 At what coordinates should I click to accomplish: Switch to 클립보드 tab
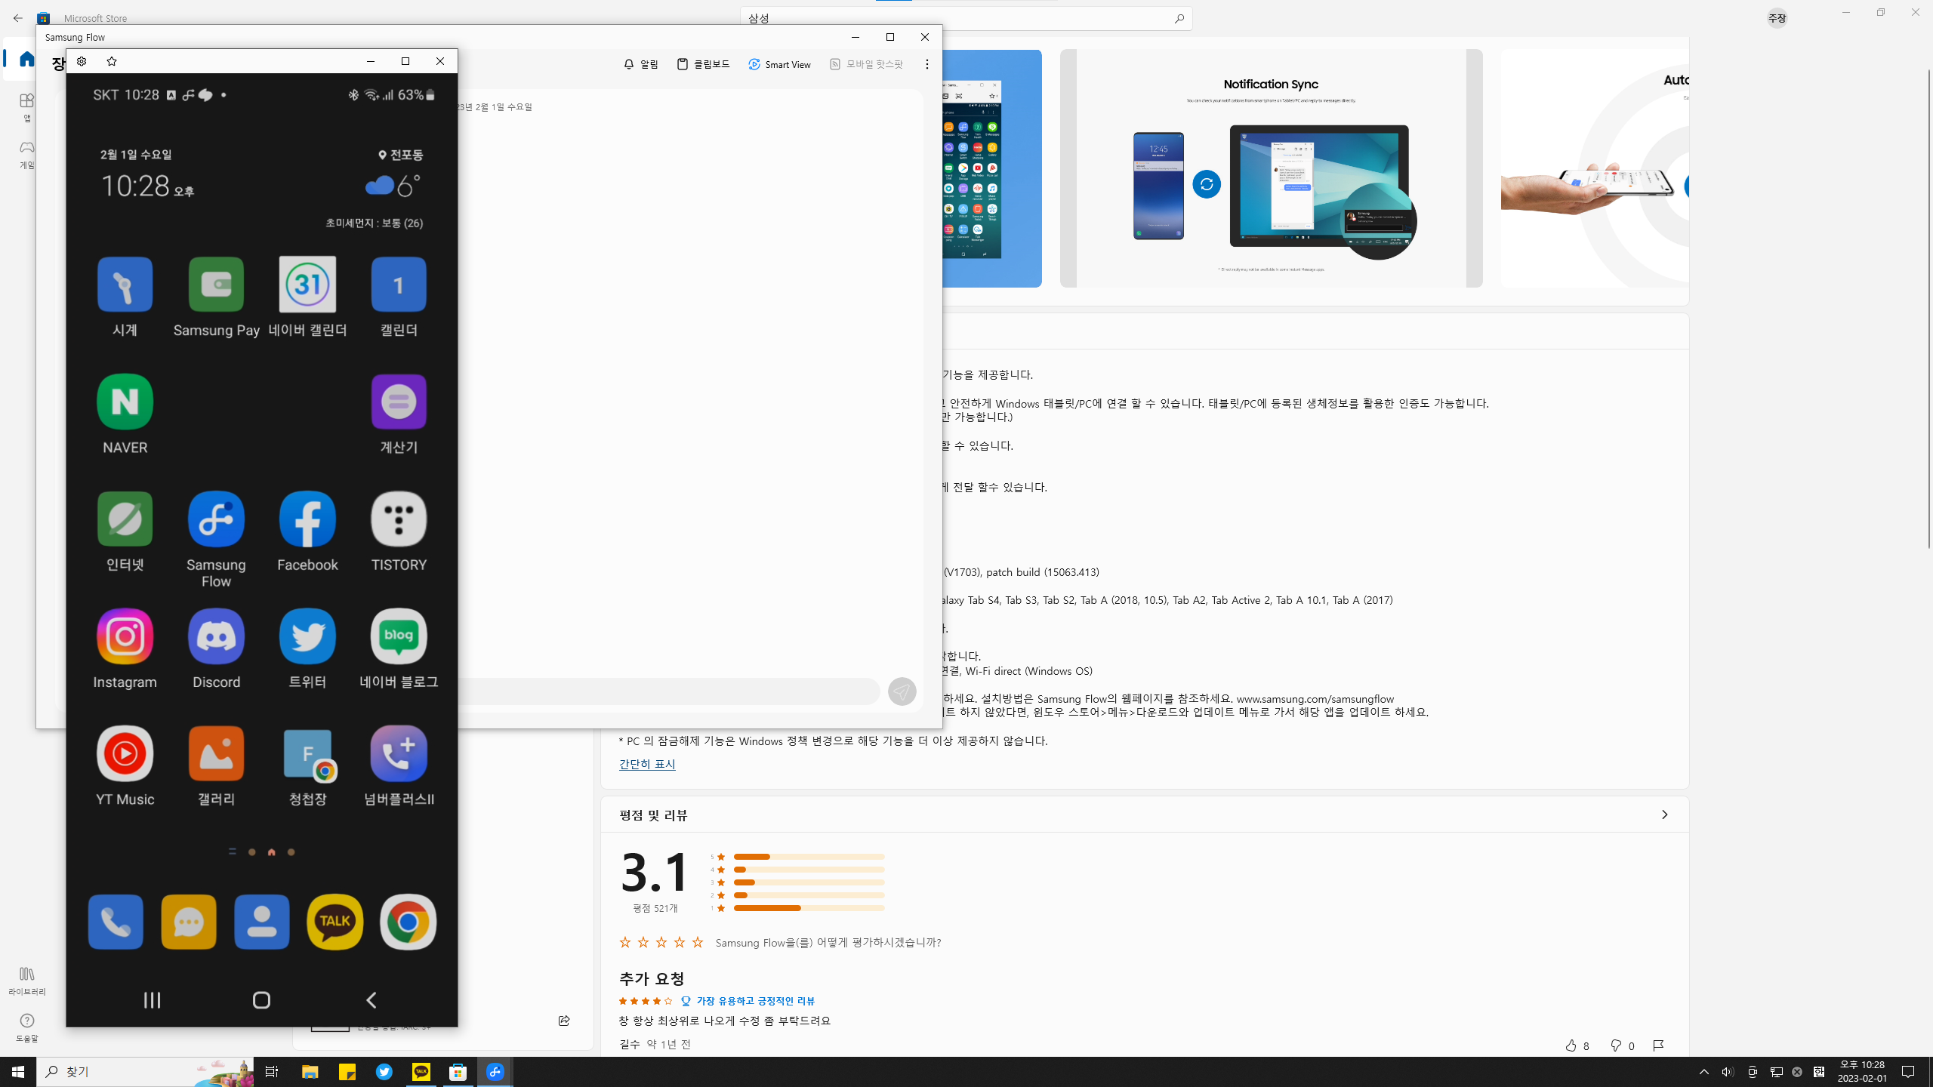point(703,64)
